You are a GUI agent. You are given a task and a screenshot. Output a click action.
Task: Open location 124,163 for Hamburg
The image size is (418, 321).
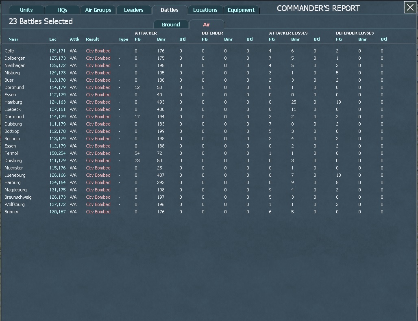point(57,102)
